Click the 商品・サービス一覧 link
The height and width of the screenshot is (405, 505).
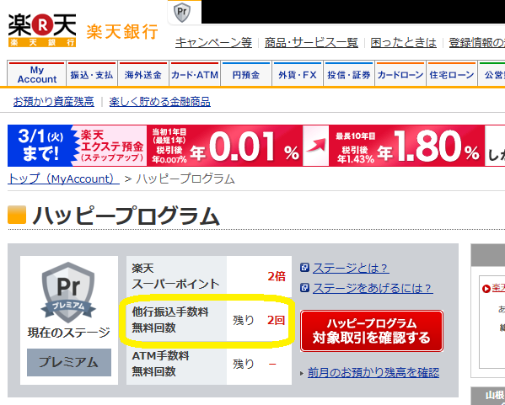pyautogui.click(x=311, y=42)
